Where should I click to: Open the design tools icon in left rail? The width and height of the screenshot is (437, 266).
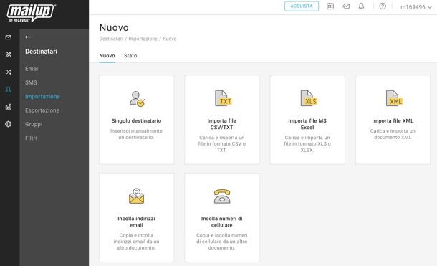coord(9,54)
